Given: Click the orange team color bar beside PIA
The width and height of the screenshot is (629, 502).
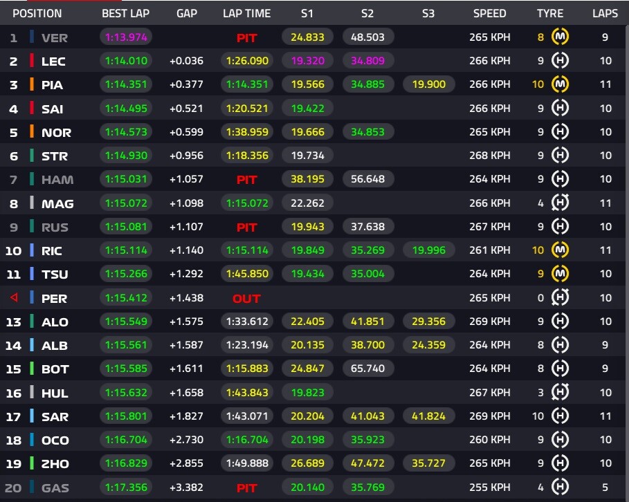Looking at the screenshot, I should 32,84.
